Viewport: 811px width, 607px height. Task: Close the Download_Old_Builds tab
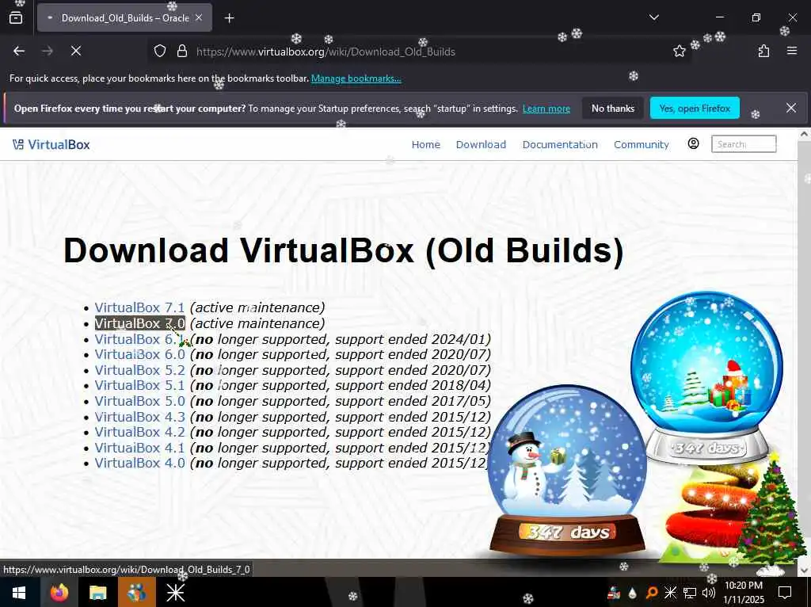(199, 17)
